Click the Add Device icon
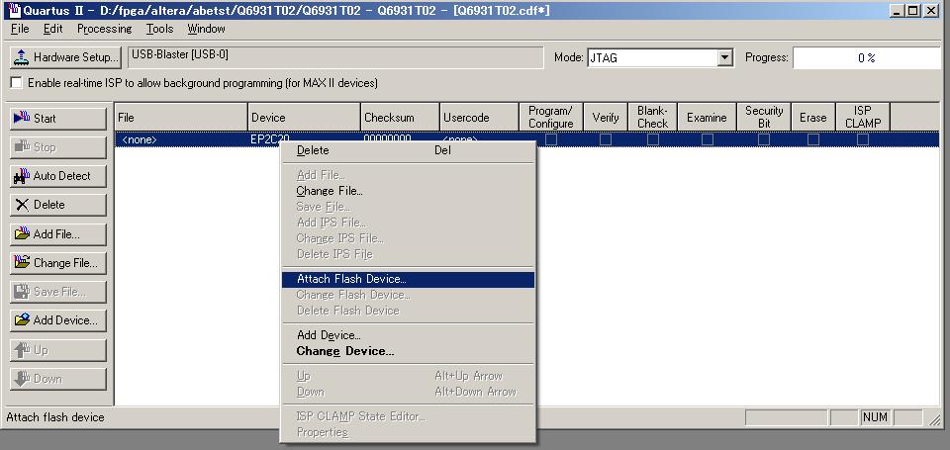Image resolution: width=950 pixels, height=450 pixels. tap(22, 319)
